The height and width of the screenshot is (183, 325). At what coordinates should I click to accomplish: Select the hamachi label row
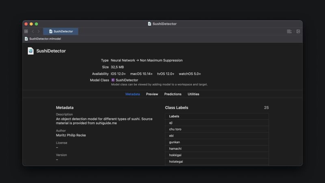click(x=217, y=148)
